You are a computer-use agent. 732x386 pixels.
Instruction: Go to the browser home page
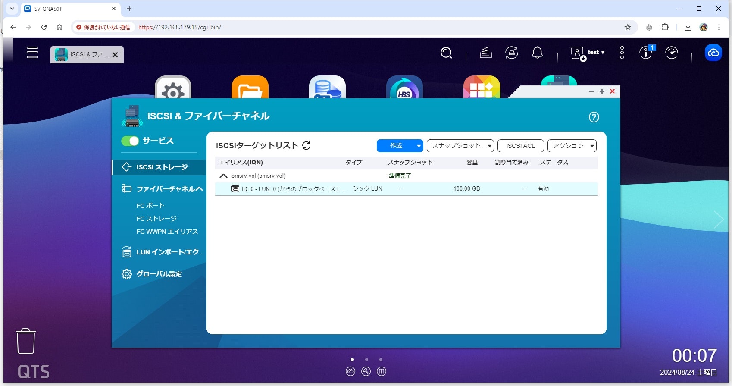click(59, 27)
